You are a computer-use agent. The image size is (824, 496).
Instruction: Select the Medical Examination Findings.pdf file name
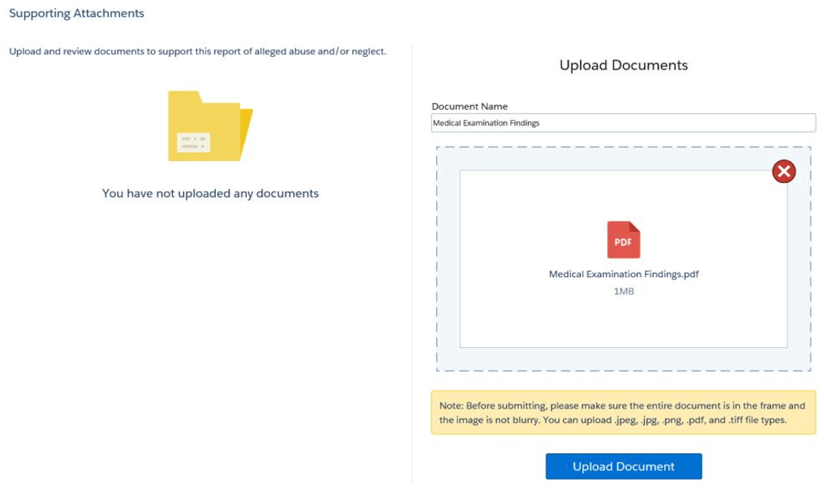(623, 274)
